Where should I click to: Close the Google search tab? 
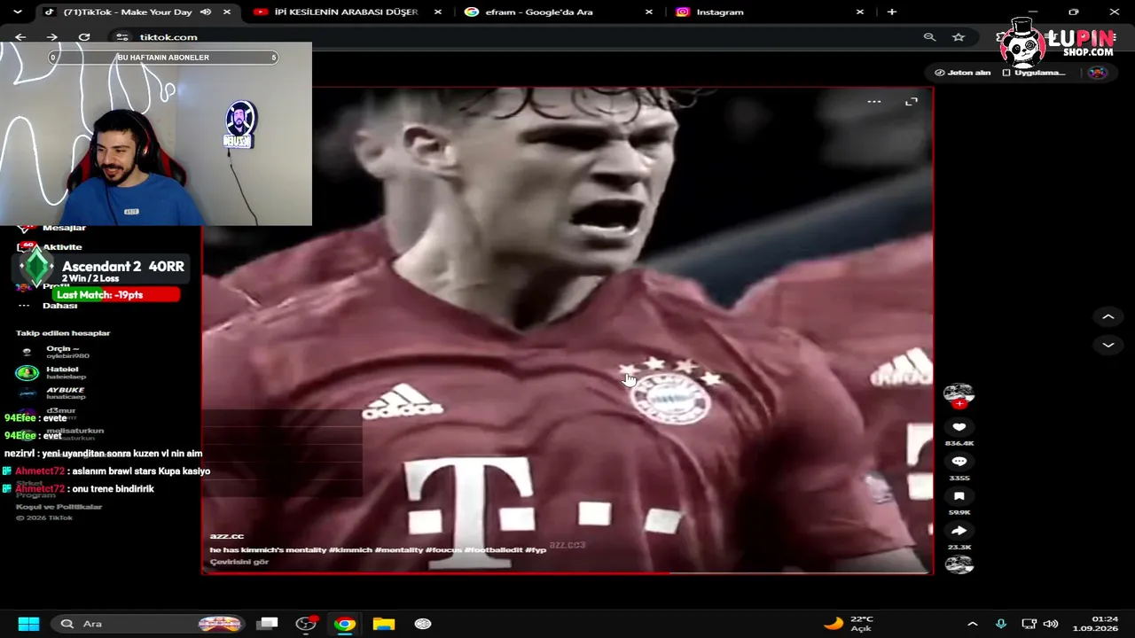649,12
